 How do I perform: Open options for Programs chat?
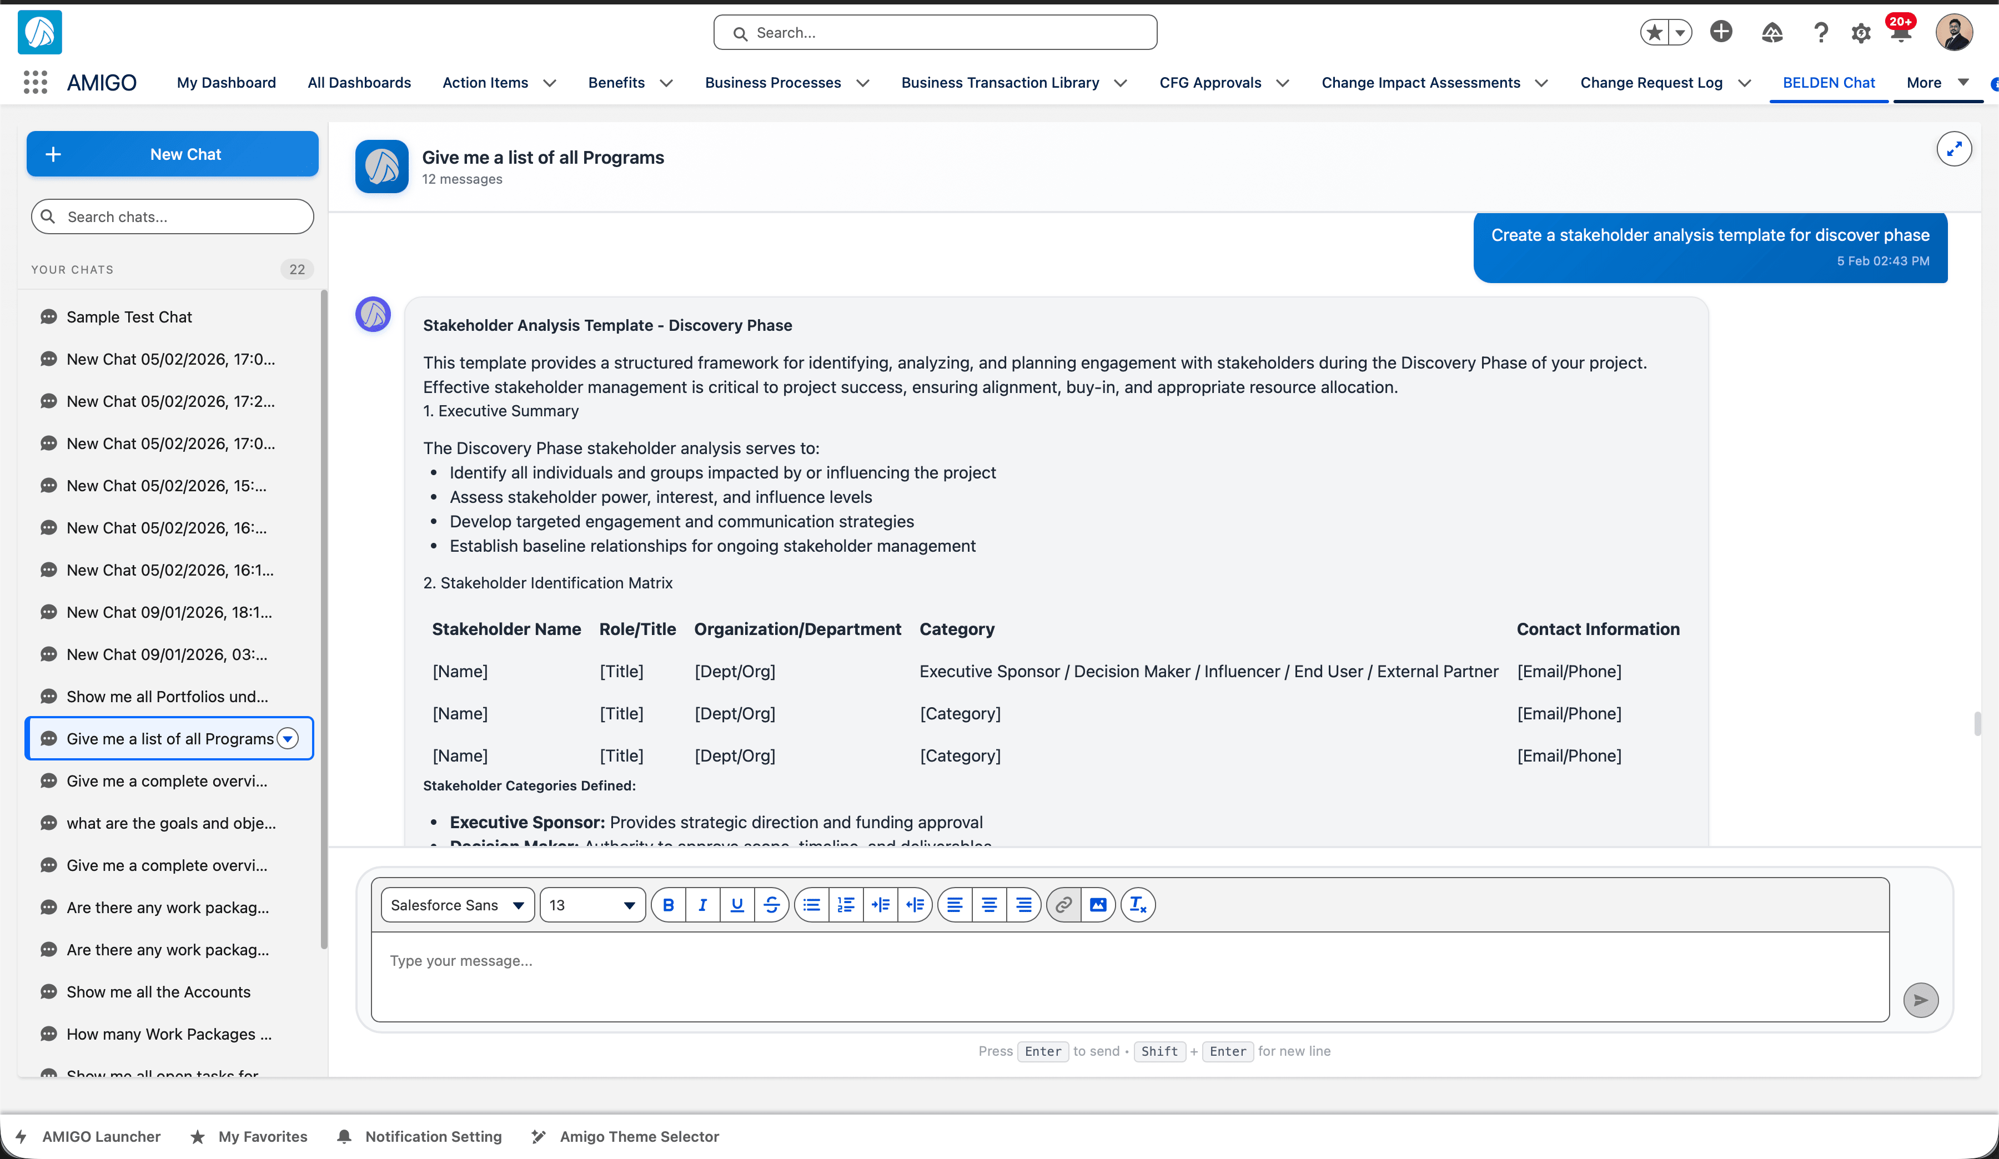pos(288,738)
